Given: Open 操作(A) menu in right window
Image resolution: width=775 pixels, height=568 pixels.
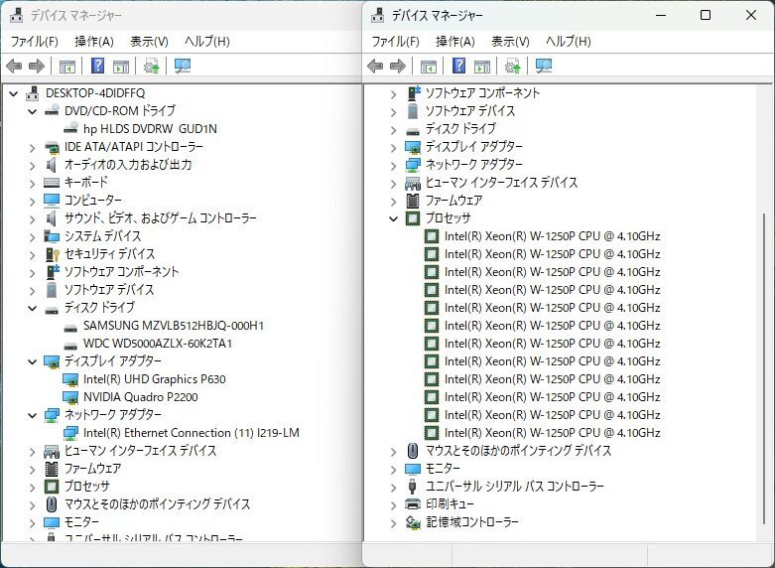Looking at the screenshot, I should pyautogui.click(x=455, y=41).
